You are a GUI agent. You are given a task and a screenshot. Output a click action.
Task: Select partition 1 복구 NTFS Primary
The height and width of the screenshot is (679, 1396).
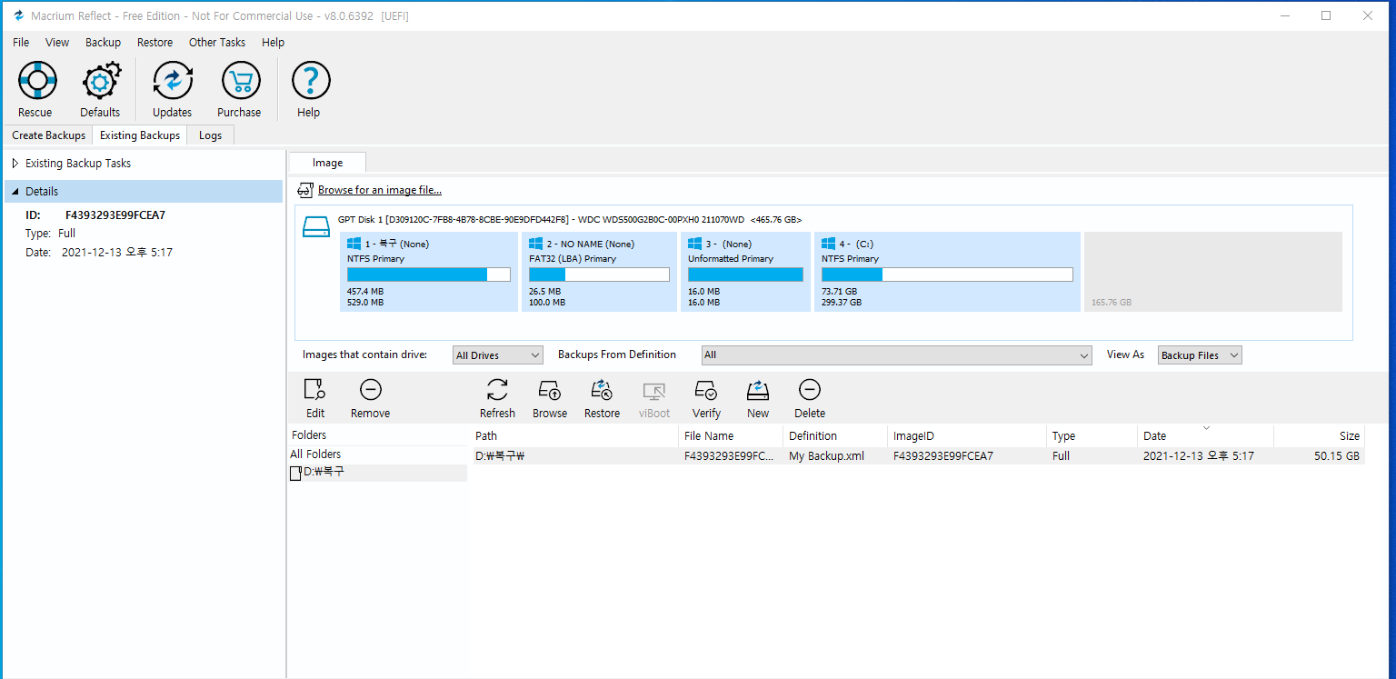point(429,272)
